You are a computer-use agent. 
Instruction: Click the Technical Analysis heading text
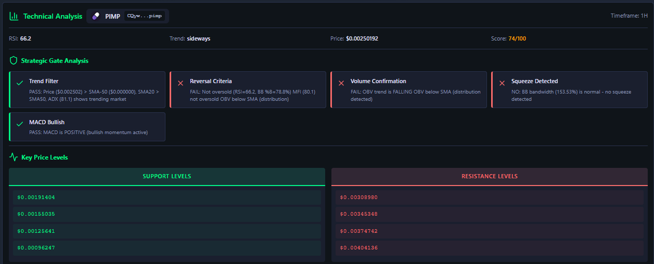click(53, 16)
